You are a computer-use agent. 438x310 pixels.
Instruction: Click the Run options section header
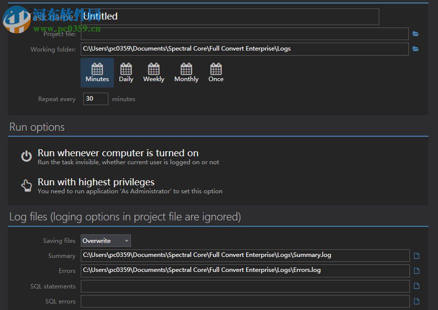point(37,127)
